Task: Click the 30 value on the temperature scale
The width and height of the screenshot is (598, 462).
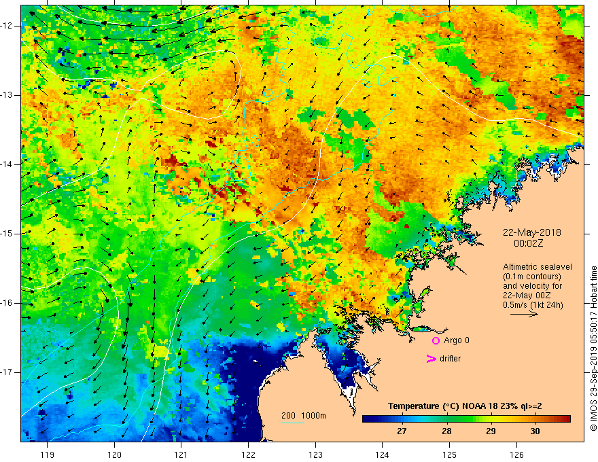Action: (535, 431)
